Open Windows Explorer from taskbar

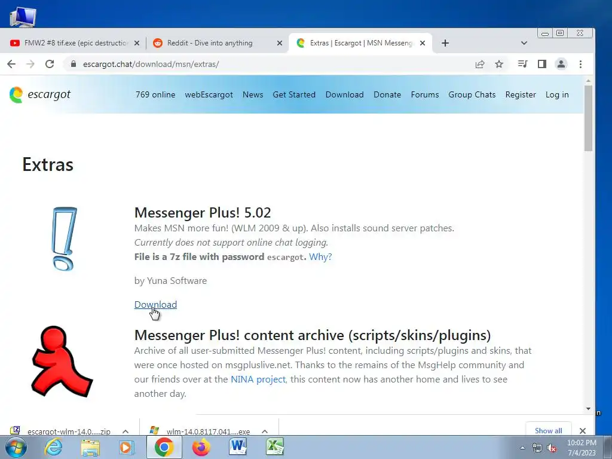point(91,447)
